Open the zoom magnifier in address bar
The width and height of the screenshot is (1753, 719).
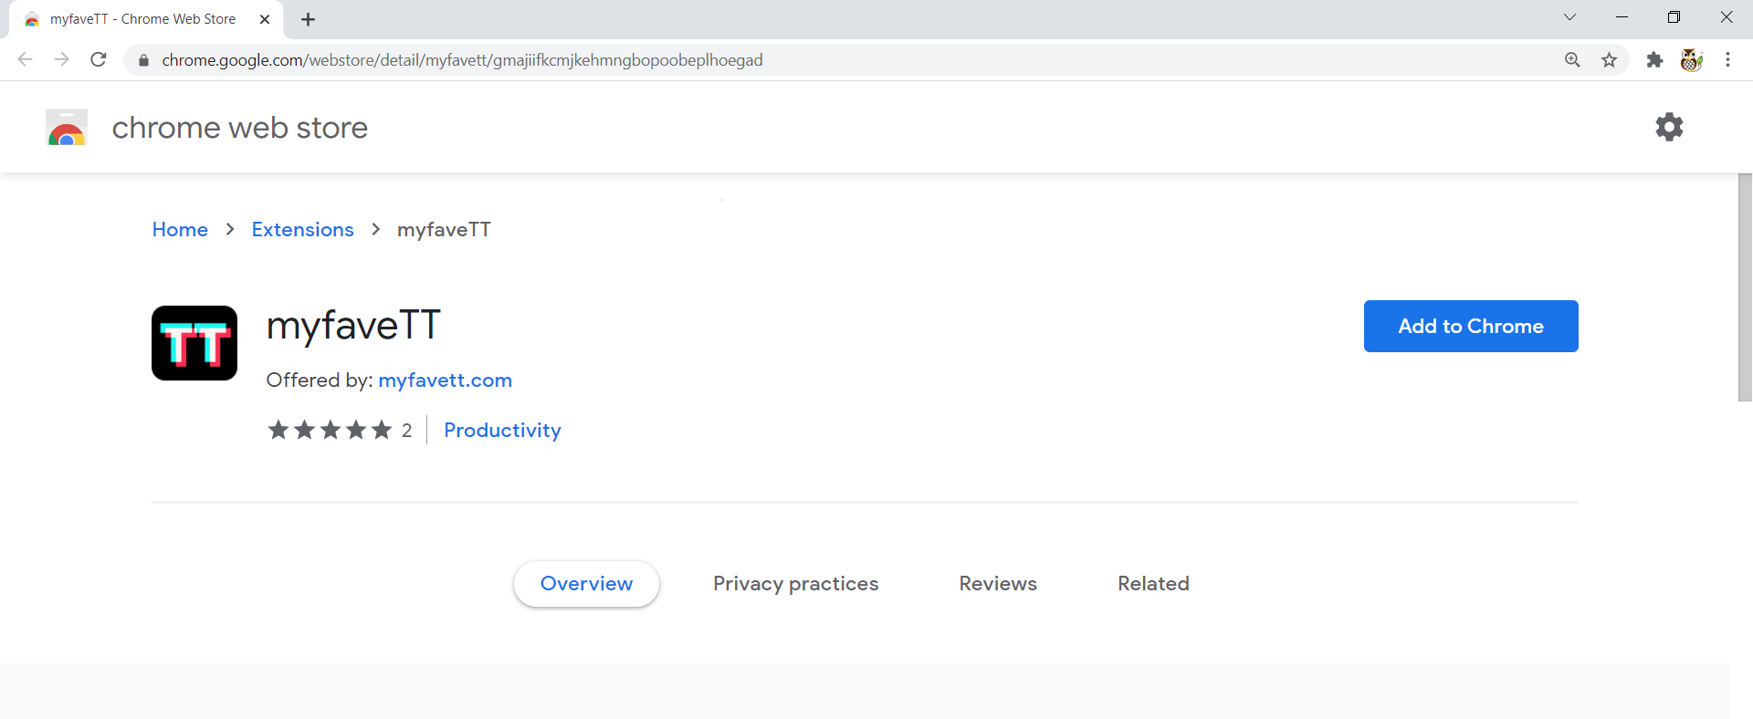tap(1572, 60)
